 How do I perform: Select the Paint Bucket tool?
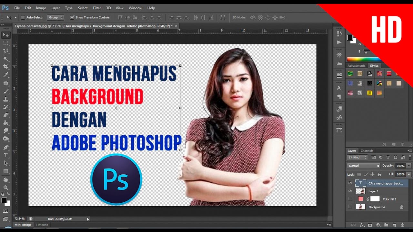point(6,123)
